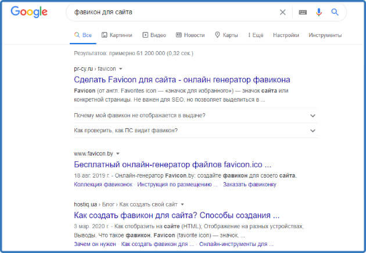Open sitelink Заказать фавиконку

click(x=250, y=185)
